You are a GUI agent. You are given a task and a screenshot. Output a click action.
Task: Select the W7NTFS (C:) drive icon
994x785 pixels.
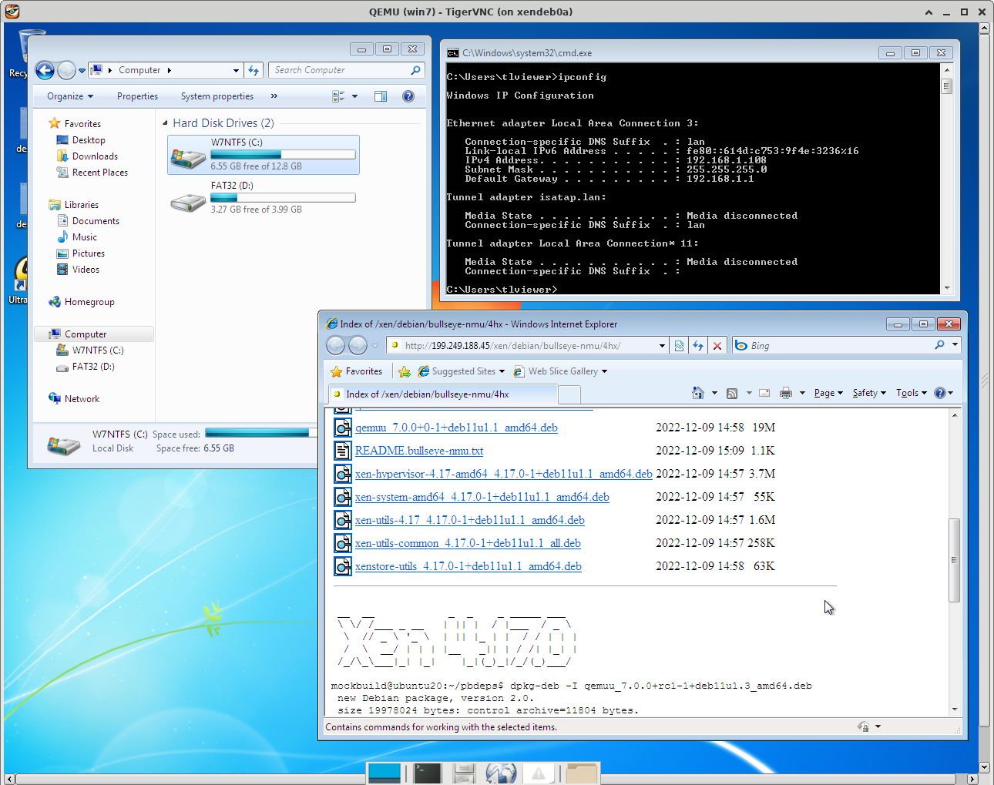pyautogui.click(x=187, y=158)
